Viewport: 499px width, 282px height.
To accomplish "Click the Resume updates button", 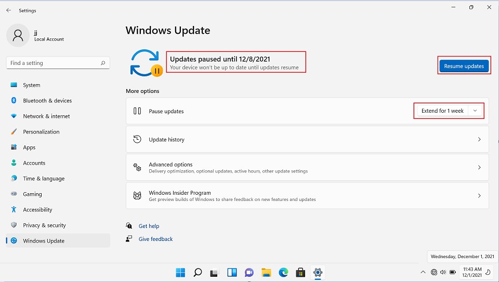I will tap(464, 66).
